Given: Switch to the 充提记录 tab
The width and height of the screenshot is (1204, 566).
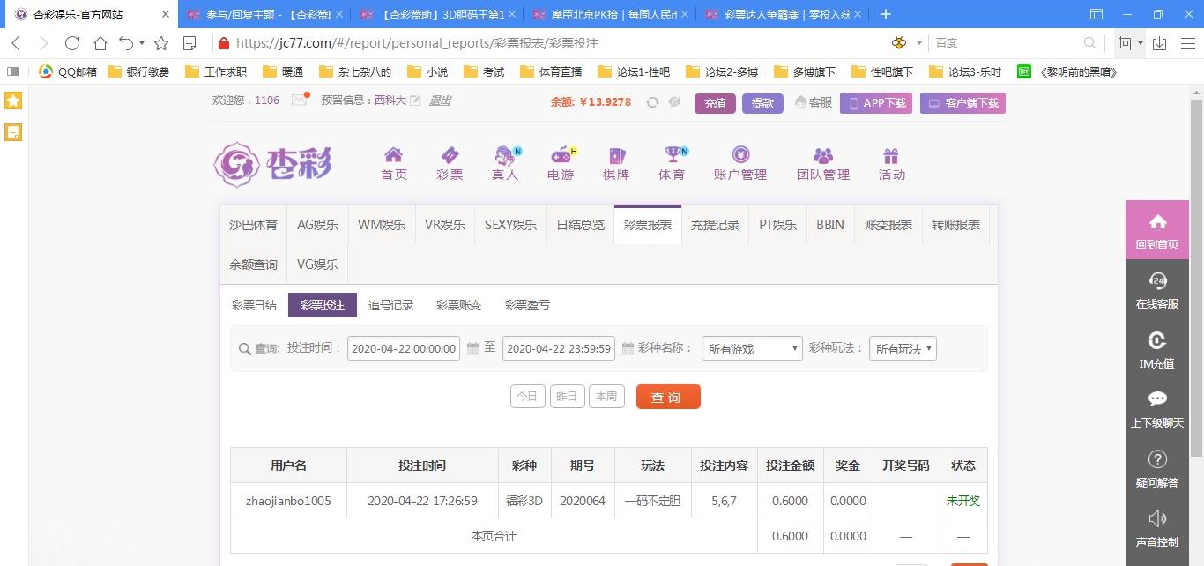Looking at the screenshot, I should coord(715,225).
